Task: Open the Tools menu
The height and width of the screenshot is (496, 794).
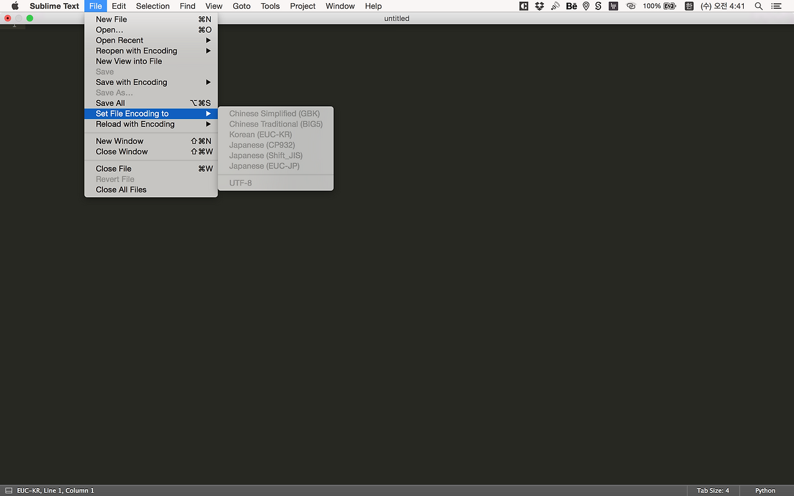Action: click(270, 6)
